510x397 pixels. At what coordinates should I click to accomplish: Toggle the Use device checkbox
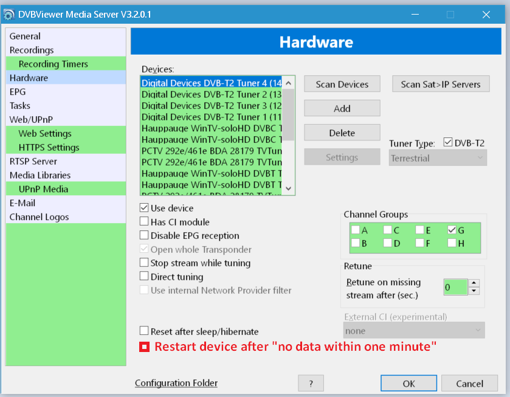[x=145, y=208]
